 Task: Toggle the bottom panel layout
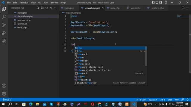click(157, 2)
